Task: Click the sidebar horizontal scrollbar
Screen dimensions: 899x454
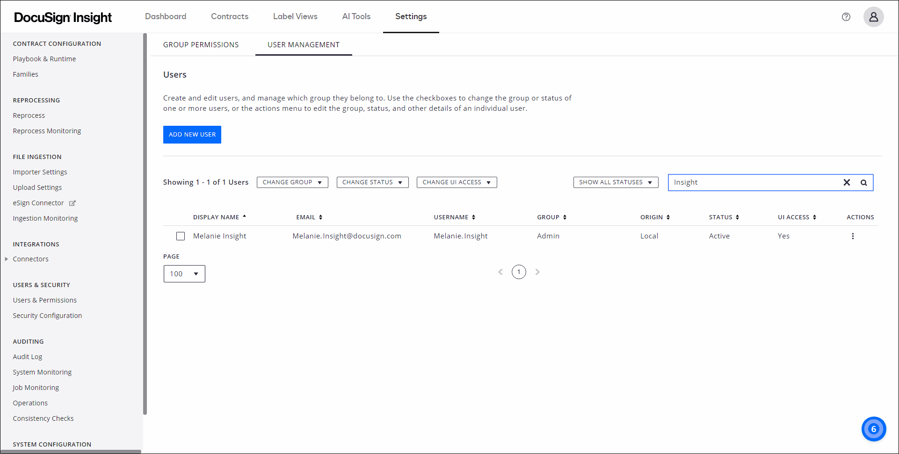Action: 71,452
